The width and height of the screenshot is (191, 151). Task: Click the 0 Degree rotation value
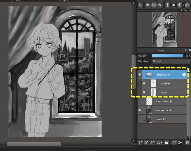pyautogui.click(x=186, y=10)
